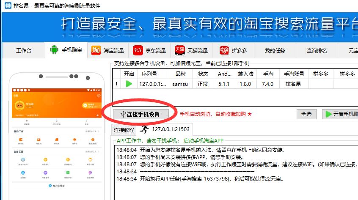Click the log line about 拼多多APP not installed
The height and width of the screenshot is (200, 358).
180,157
